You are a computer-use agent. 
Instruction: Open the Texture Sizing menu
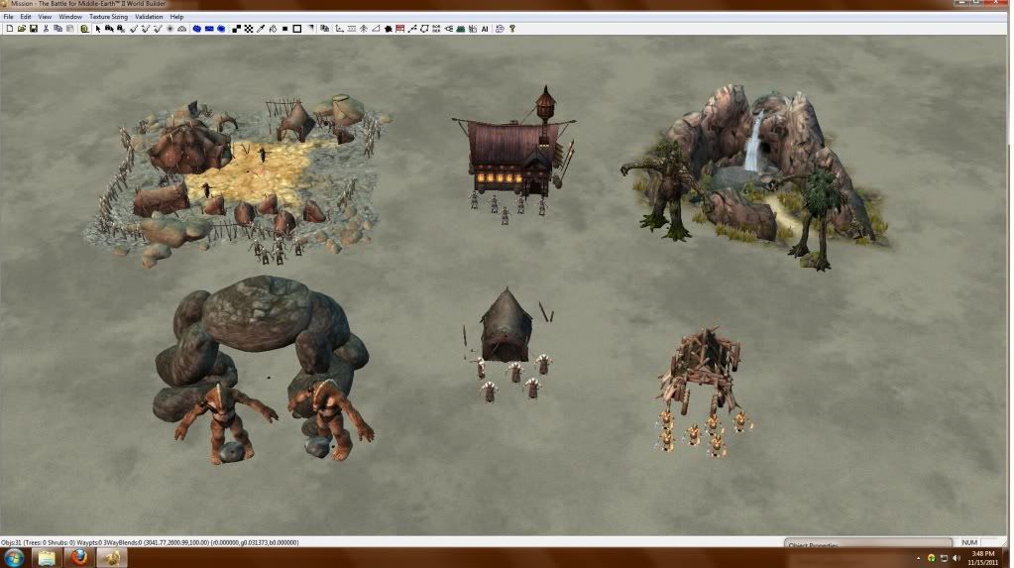click(107, 17)
